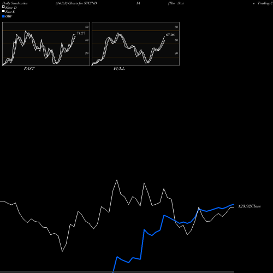Click the 20 level label in FAST chart
The image size is (273, 273).
[x=87, y=53]
